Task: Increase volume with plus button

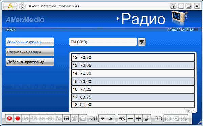Action: [x=138, y=118]
